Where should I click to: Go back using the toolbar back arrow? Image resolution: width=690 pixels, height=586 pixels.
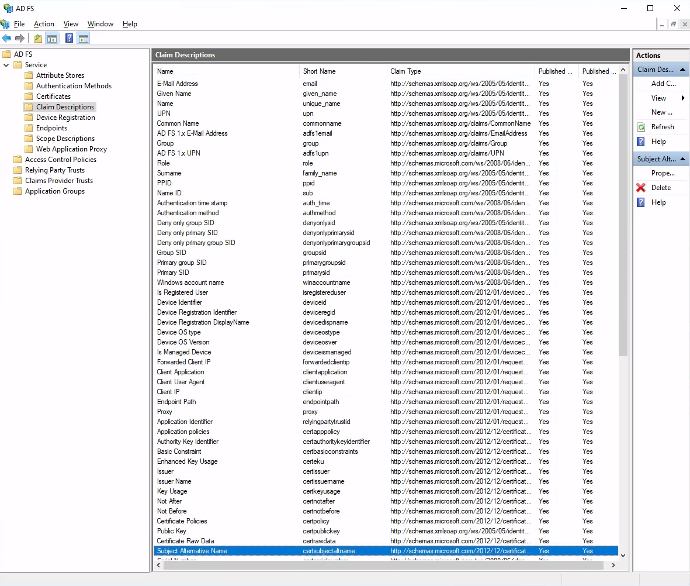click(6, 39)
